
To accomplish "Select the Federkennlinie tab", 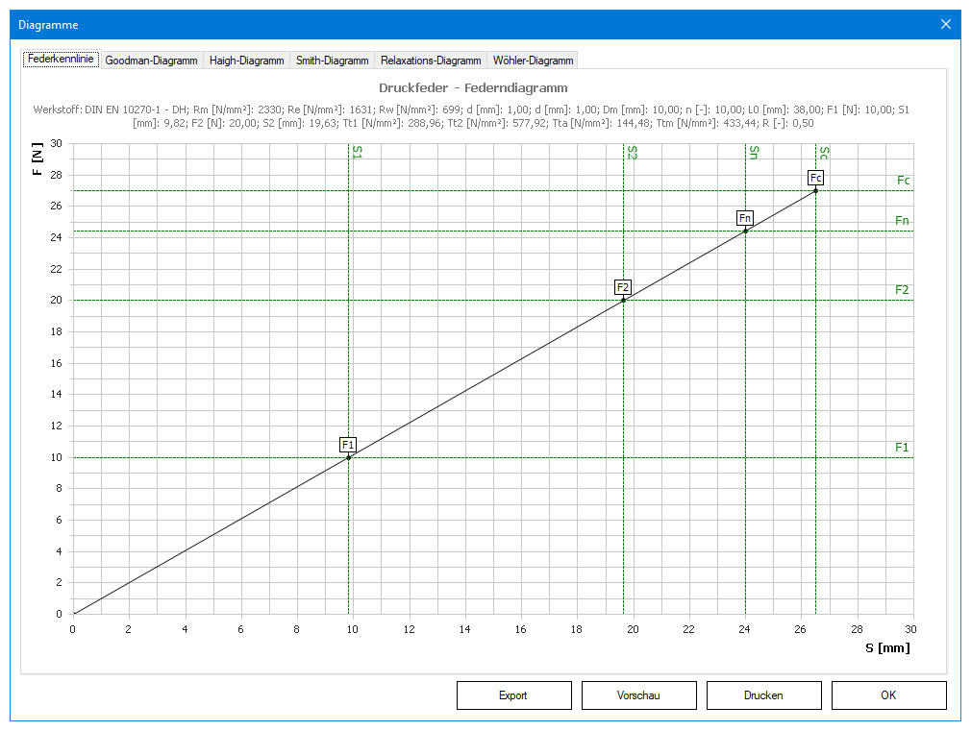I will click(61, 59).
